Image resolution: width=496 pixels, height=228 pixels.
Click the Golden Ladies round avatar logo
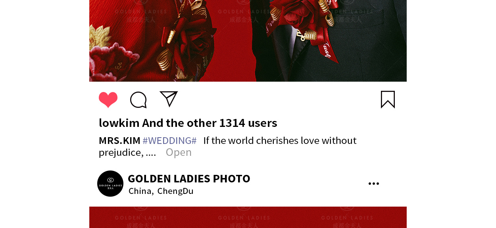110,184
